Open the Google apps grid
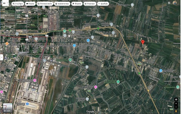 [169, 3]
